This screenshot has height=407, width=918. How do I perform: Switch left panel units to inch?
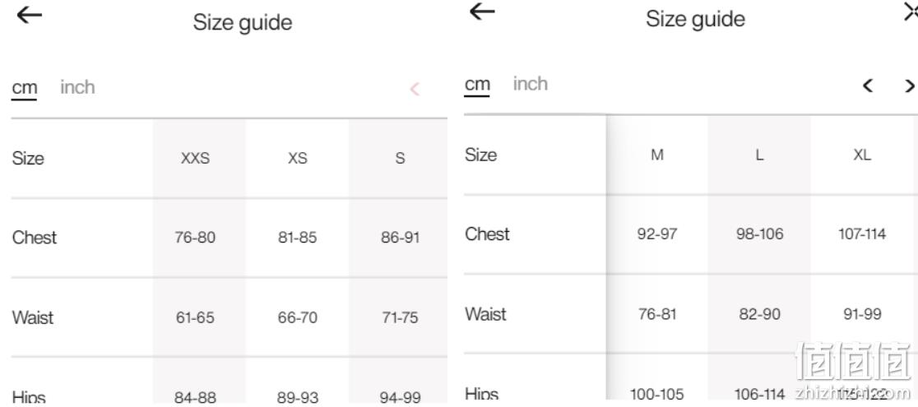click(x=77, y=87)
